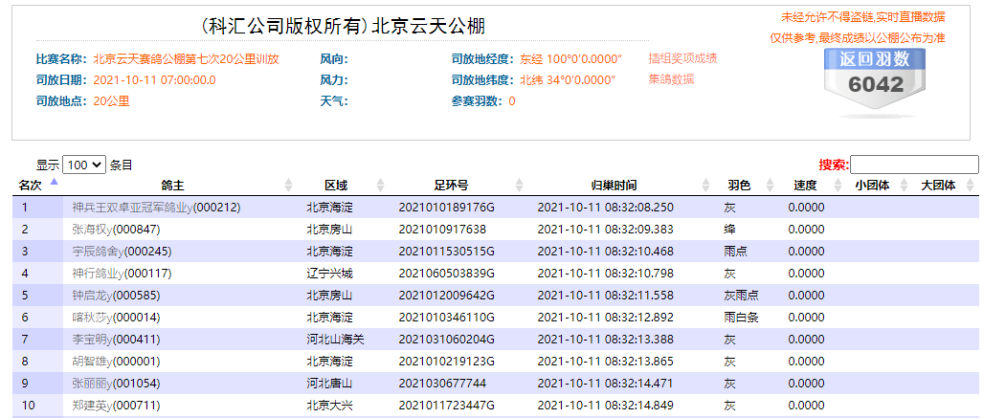Click ring number 2021011530515G
The width and height of the screenshot is (983, 418).
[447, 252]
